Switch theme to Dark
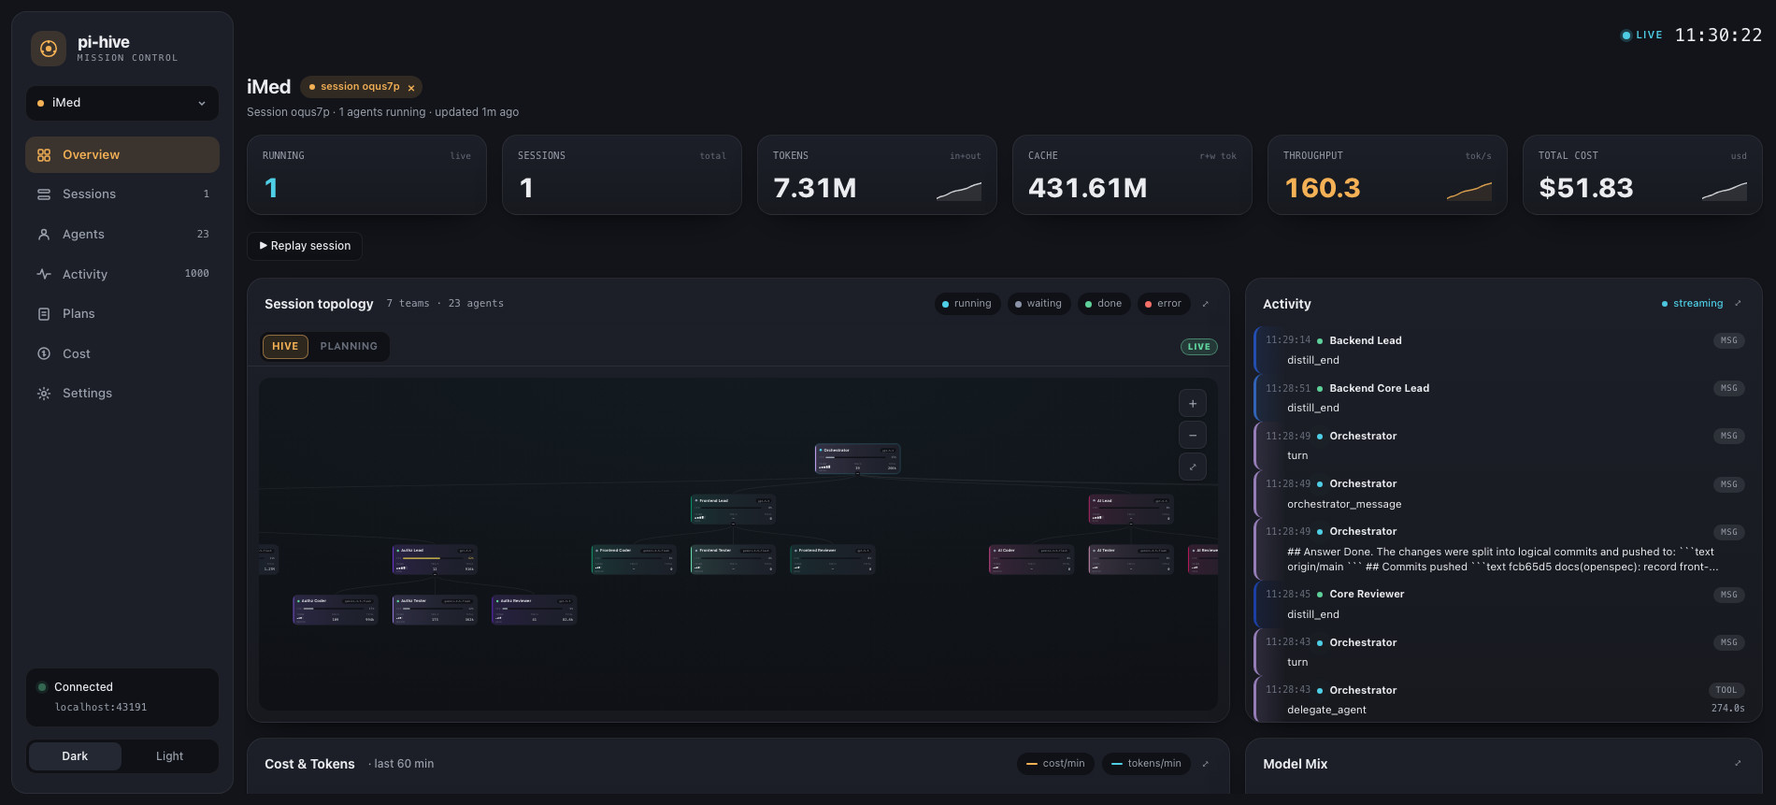Screen dimensions: 1776x805 [x=75, y=756]
